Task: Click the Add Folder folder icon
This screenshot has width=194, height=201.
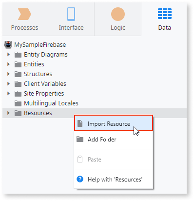Action: tap(80, 139)
